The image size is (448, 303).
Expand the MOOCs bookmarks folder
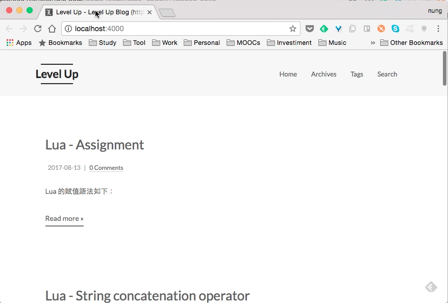243,43
